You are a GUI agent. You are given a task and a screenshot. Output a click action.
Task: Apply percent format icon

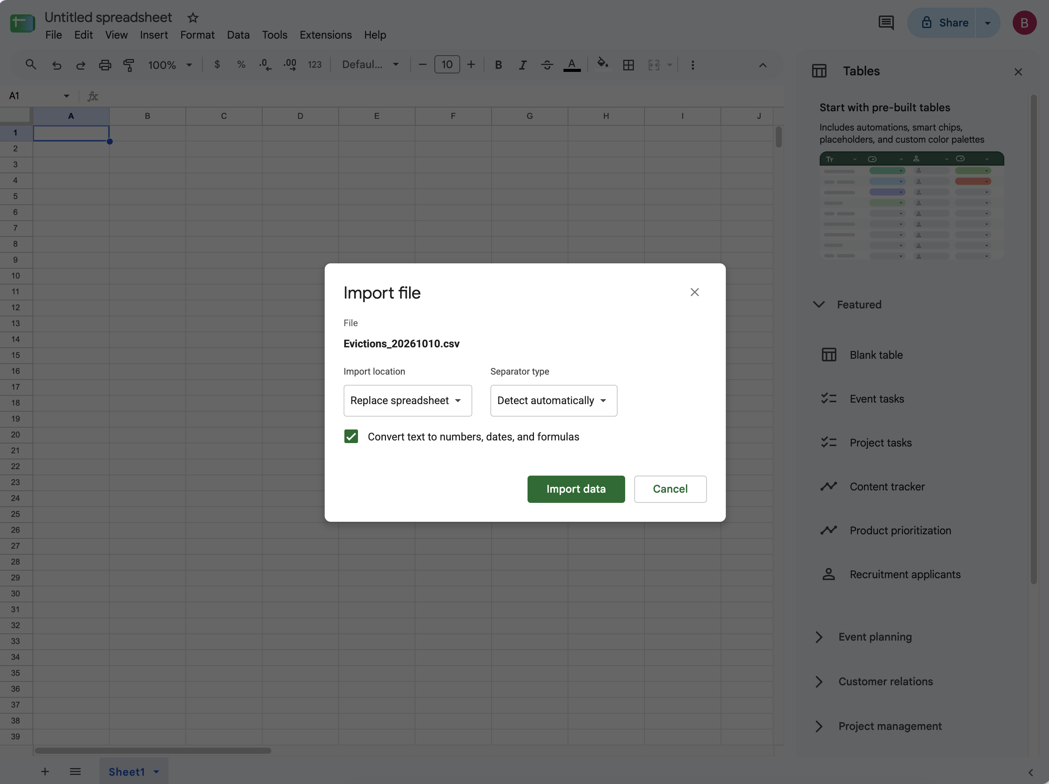pyautogui.click(x=241, y=64)
